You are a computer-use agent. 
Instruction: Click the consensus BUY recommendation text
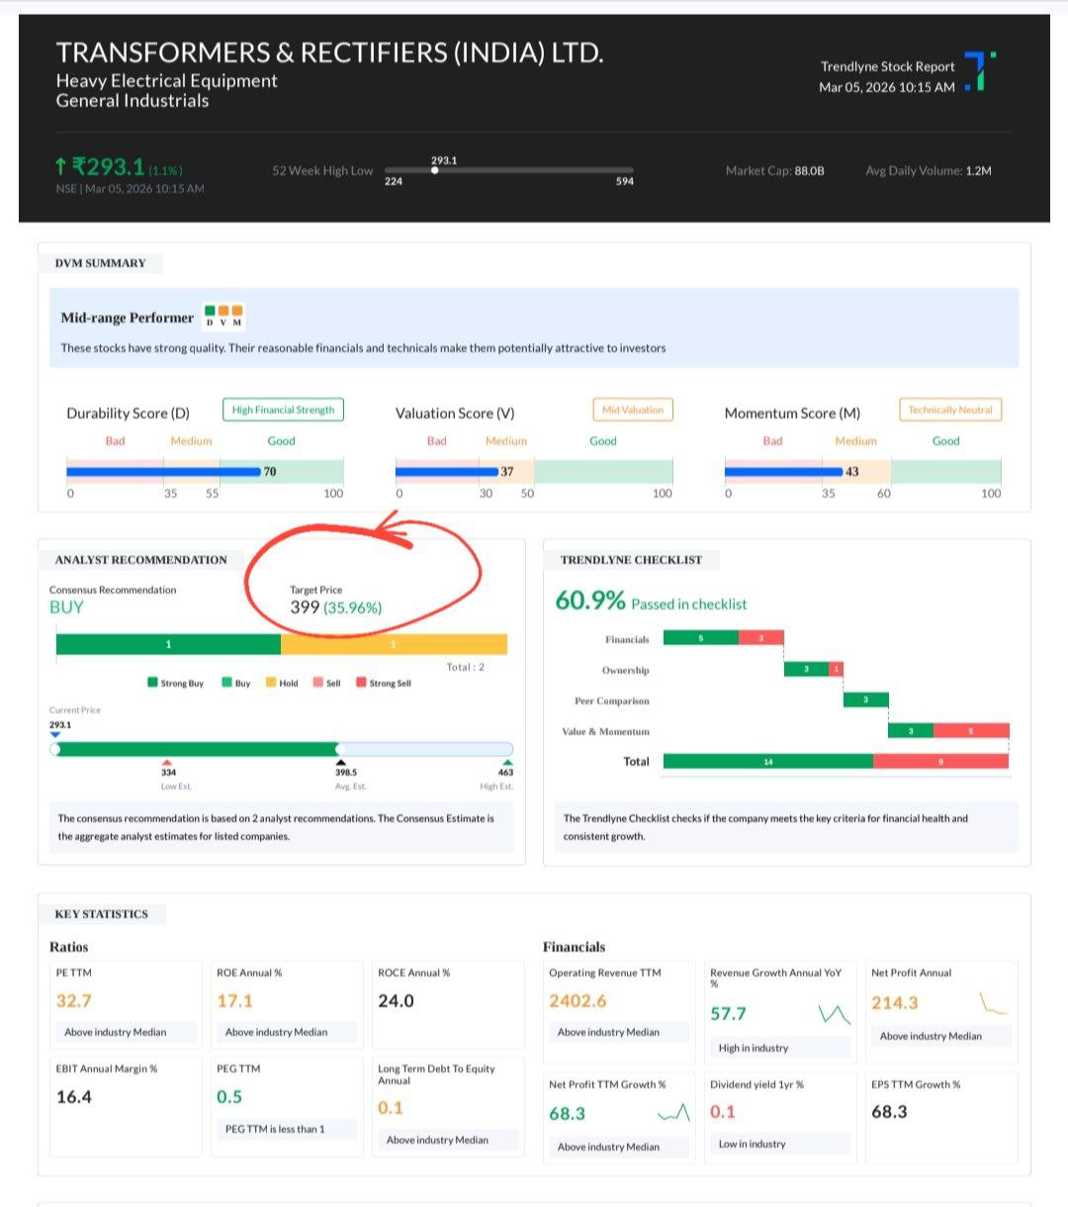(x=66, y=607)
